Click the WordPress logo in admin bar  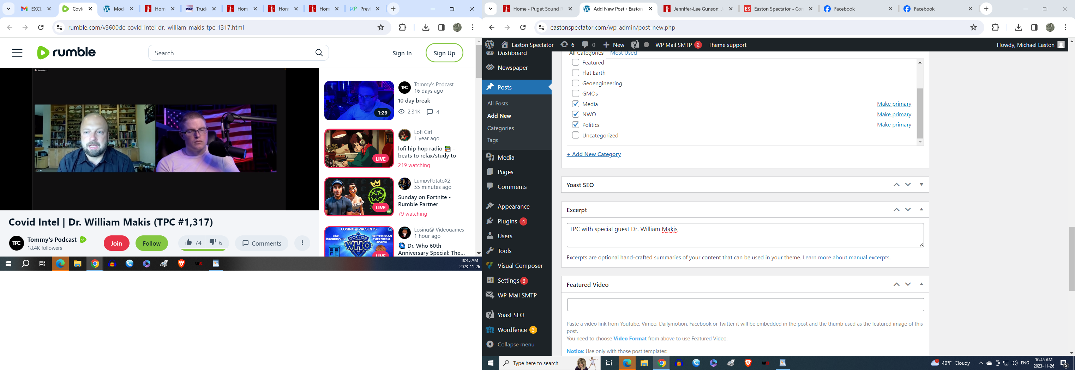coord(490,45)
